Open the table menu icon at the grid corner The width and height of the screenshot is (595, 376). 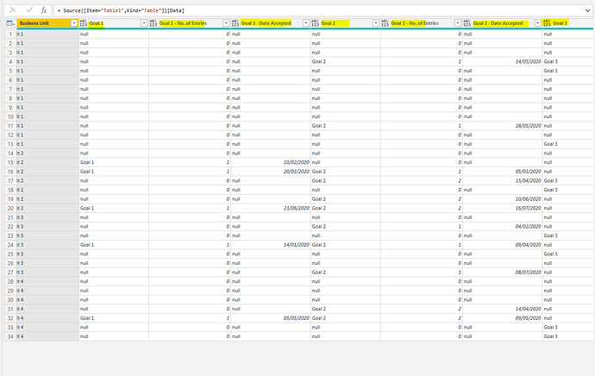tap(10, 23)
